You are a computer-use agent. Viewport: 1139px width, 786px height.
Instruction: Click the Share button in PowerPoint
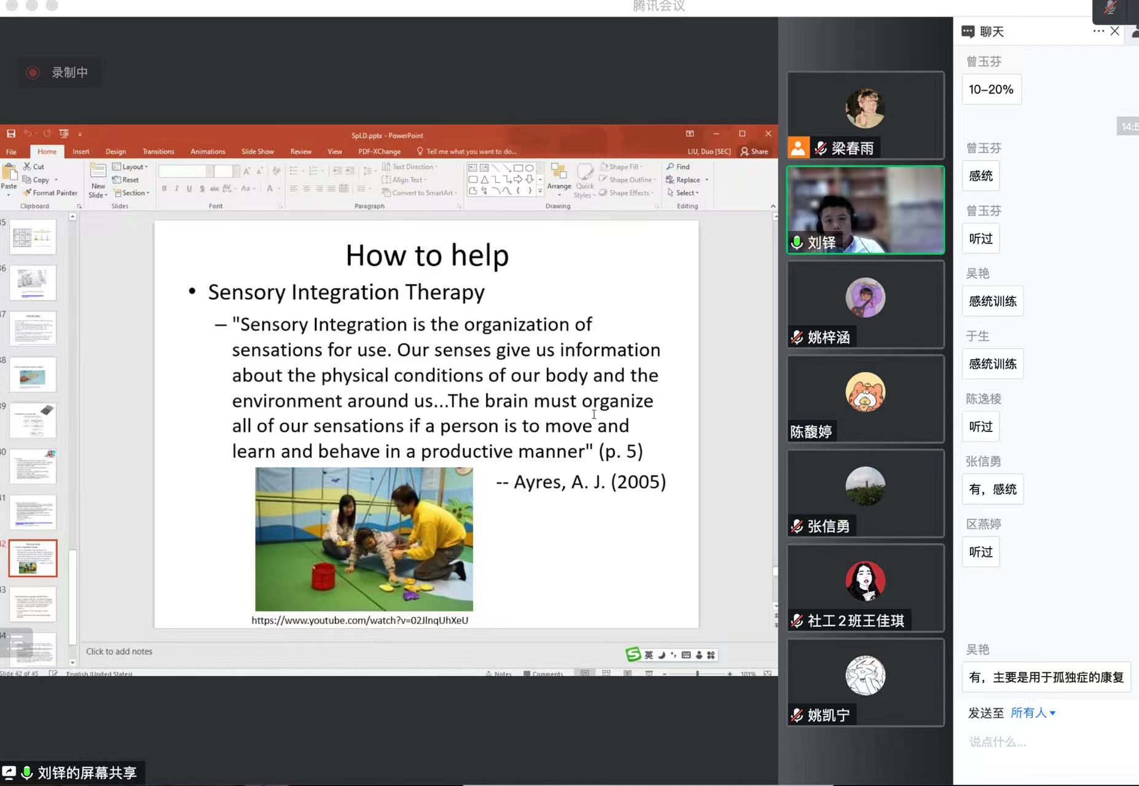[754, 152]
